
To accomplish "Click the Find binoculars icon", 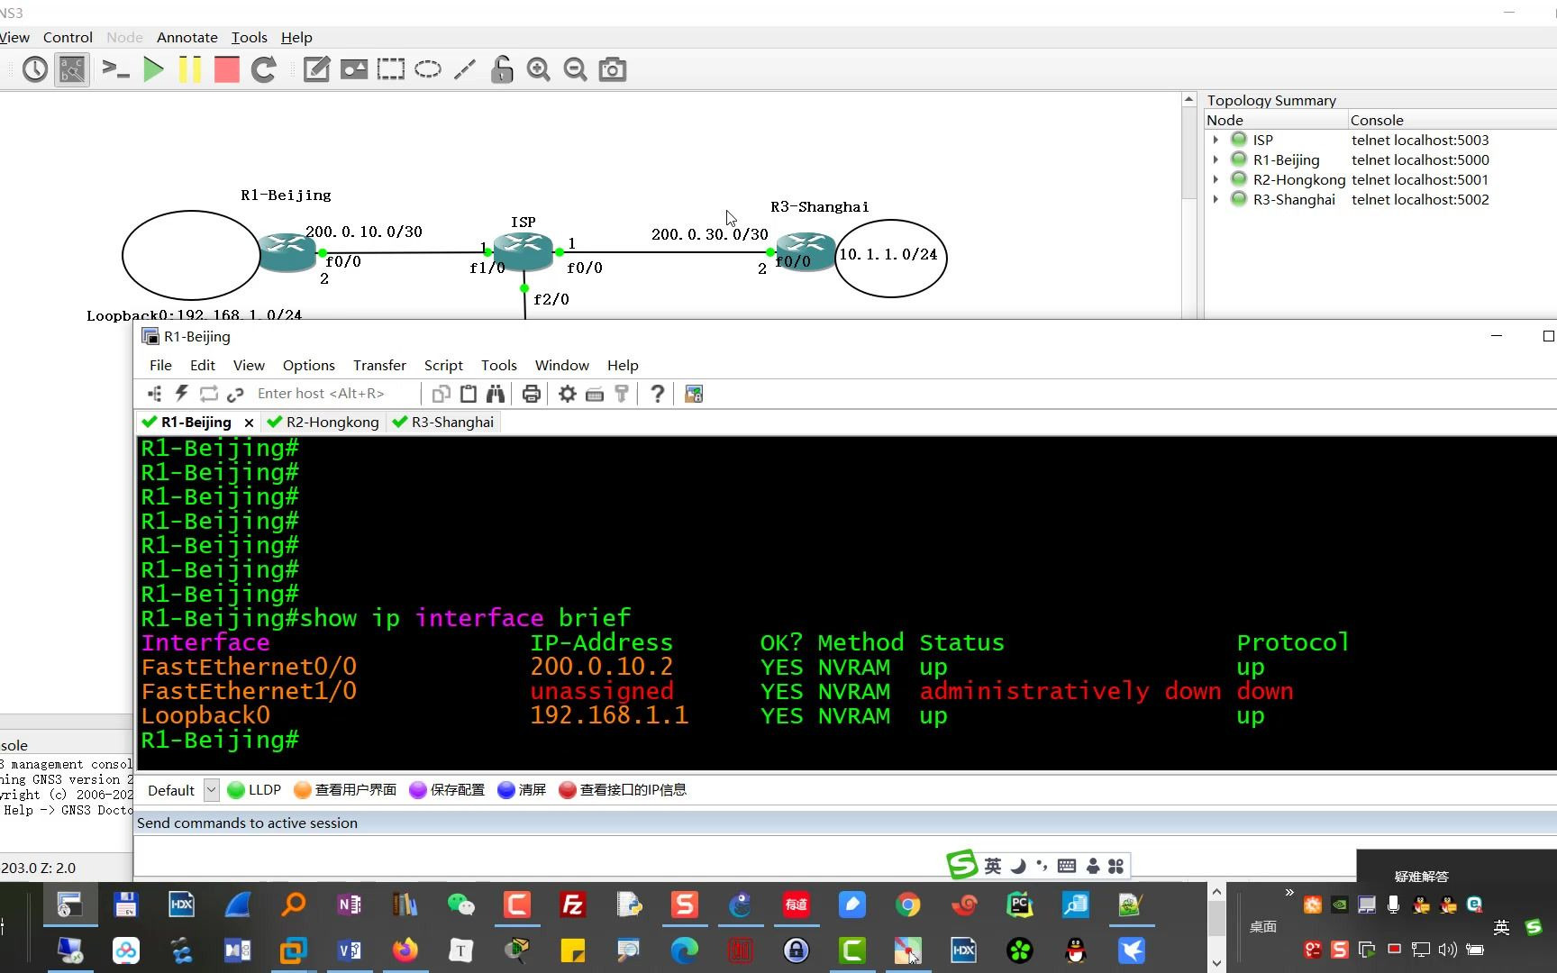I will click(496, 394).
